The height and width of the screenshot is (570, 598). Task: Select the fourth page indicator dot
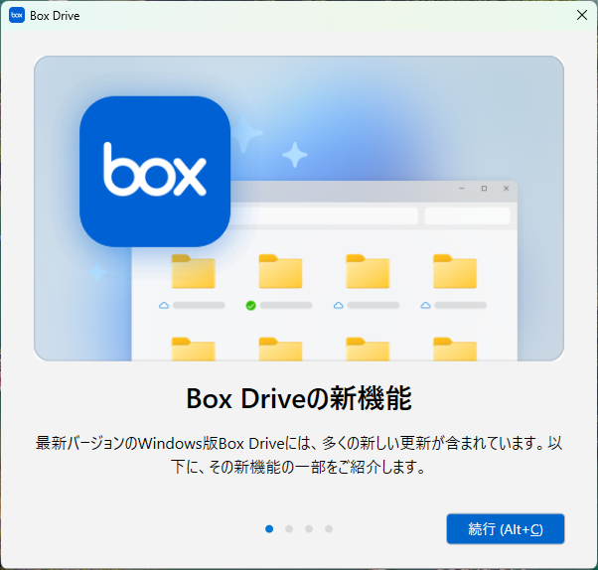(x=329, y=529)
